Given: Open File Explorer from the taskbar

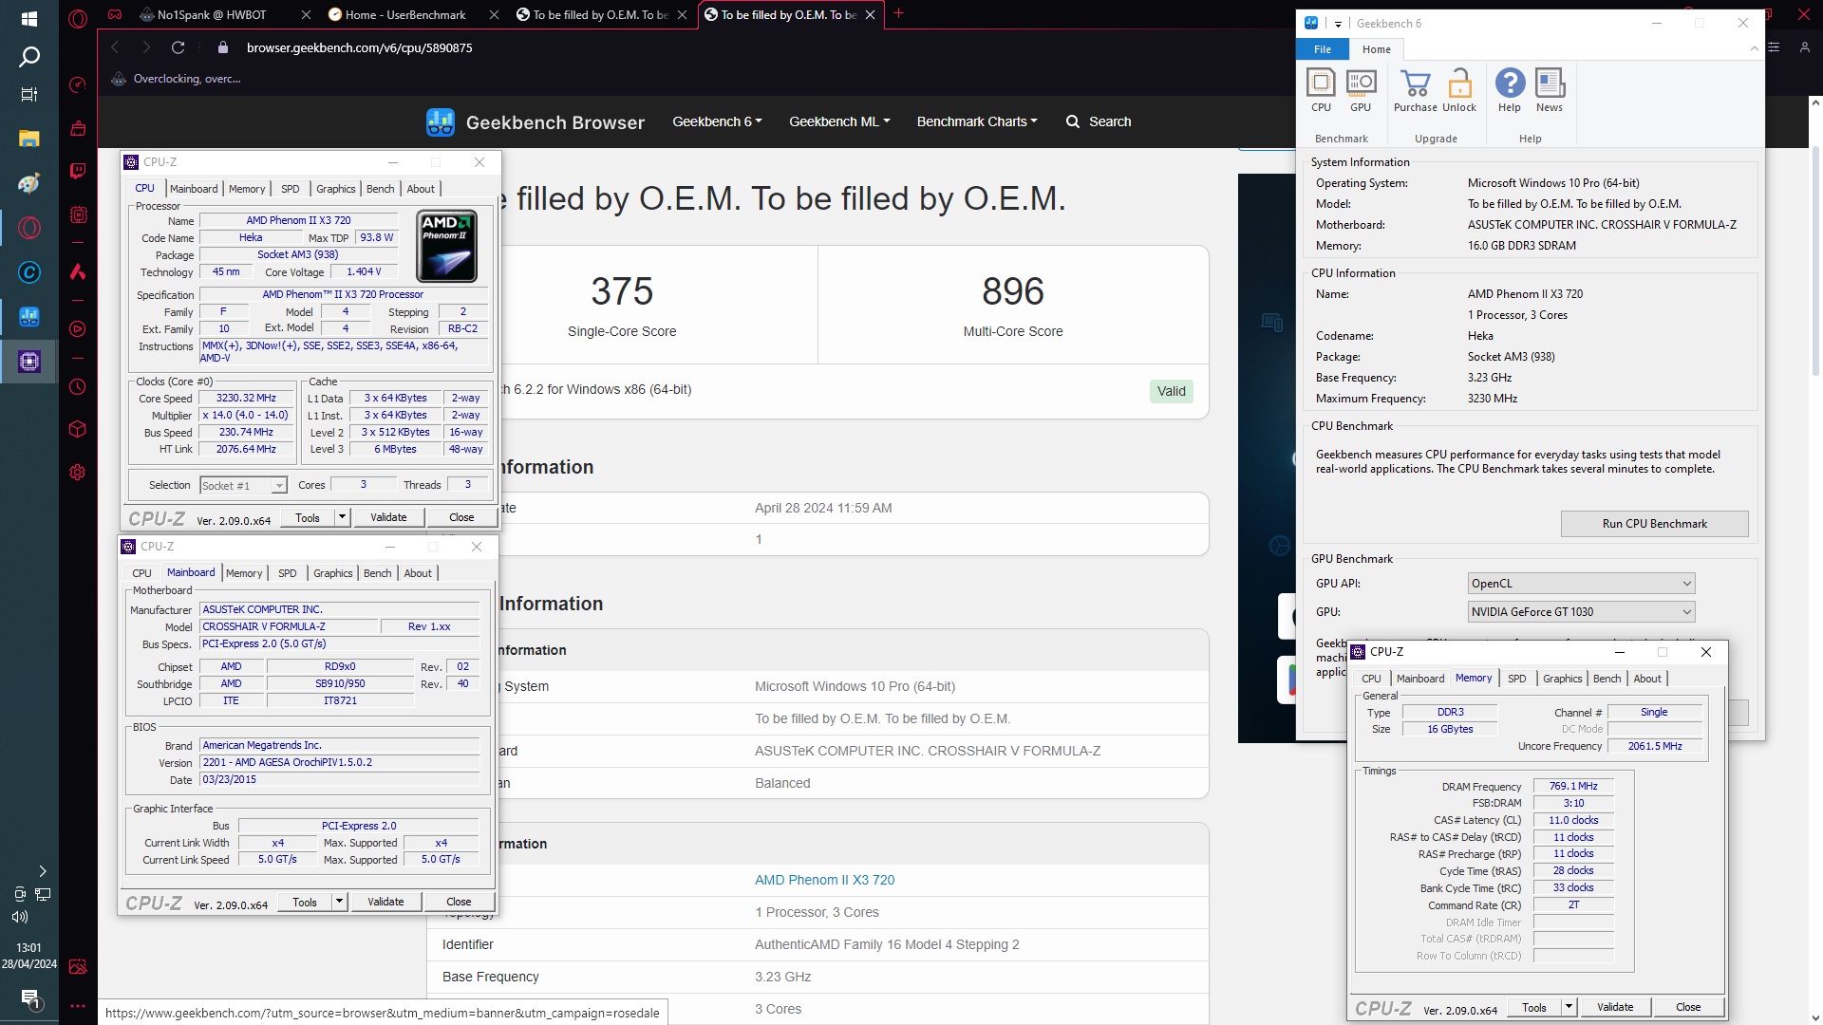Looking at the screenshot, I should coord(28,139).
